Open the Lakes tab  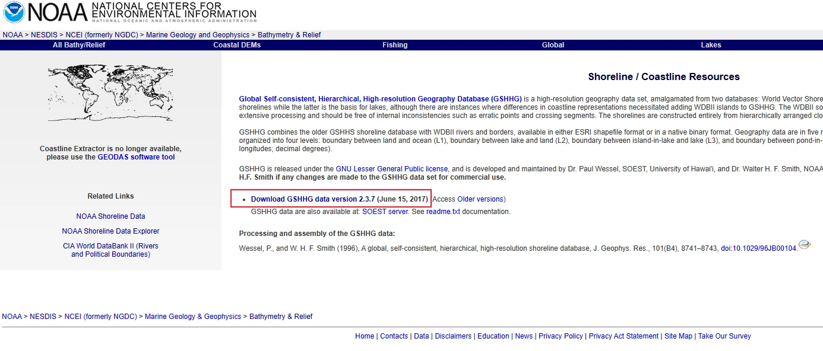pos(711,45)
